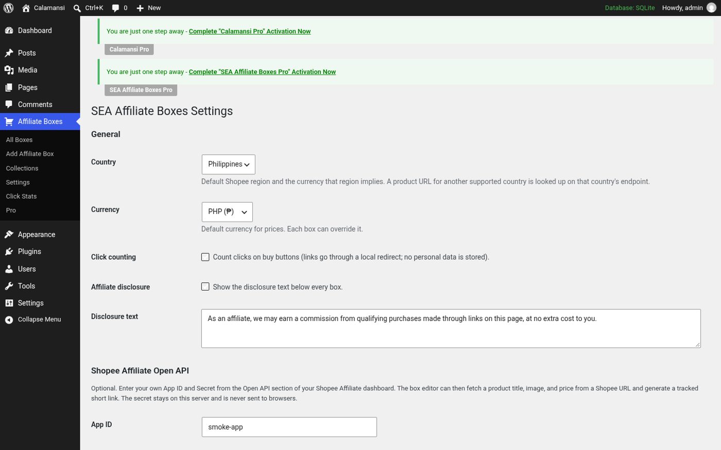
Task: Open All Boxes submenu item
Action: tap(19, 140)
